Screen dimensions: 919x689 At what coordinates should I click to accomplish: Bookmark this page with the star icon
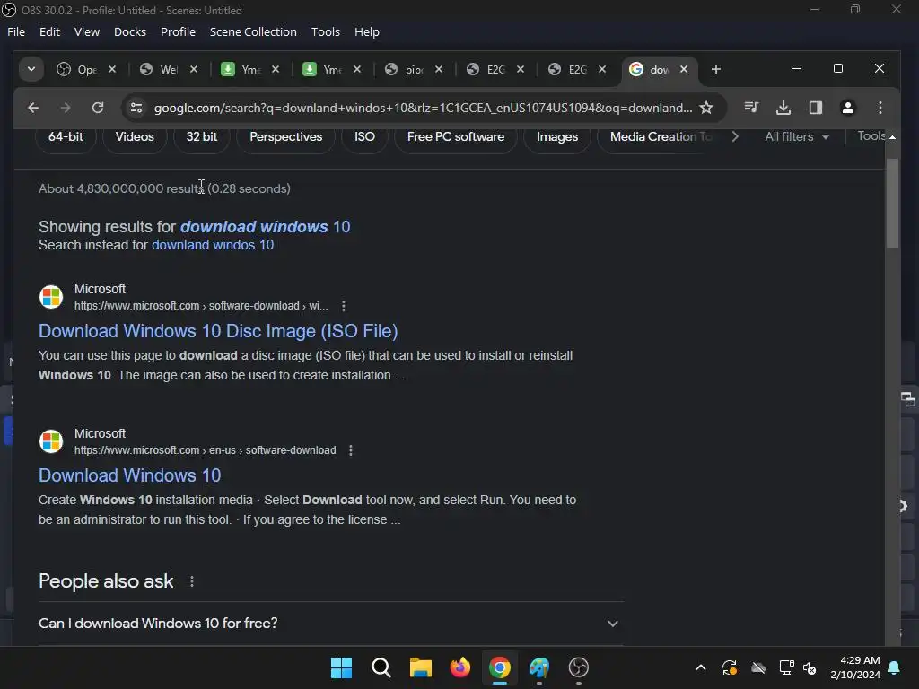click(x=706, y=108)
